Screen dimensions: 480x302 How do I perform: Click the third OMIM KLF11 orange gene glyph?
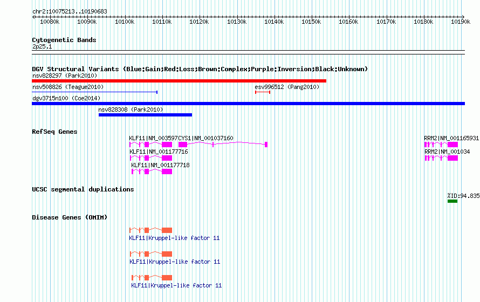(x=152, y=278)
